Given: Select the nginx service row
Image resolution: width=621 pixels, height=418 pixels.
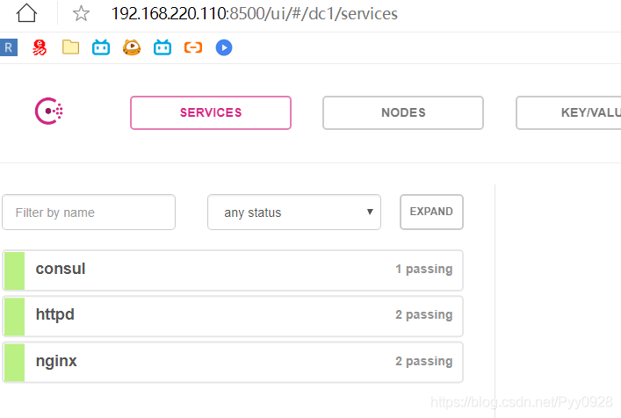Looking at the screenshot, I should coord(233,362).
